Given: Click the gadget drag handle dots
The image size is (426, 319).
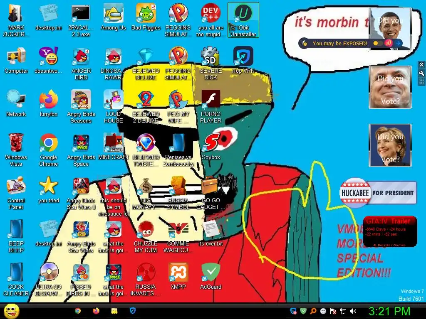Looking at the screenshot, I should point(421,82).
